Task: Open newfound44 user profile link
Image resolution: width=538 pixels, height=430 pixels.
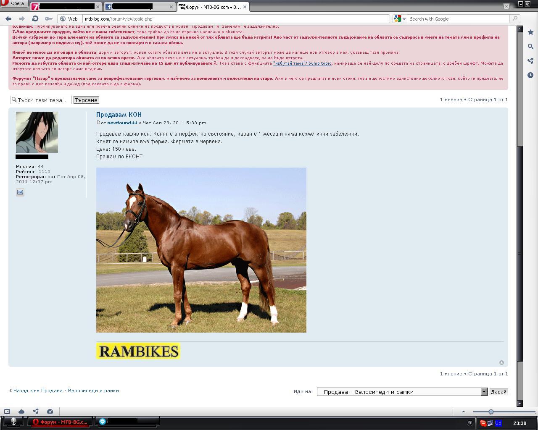Action: 122,123
